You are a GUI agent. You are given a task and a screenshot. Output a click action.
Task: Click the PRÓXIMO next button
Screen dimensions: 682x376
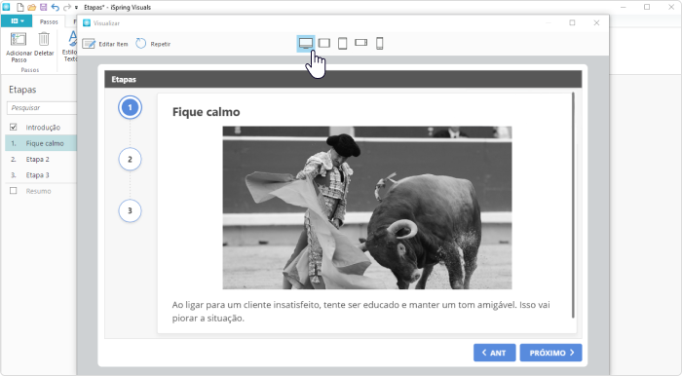pos(550,353)
